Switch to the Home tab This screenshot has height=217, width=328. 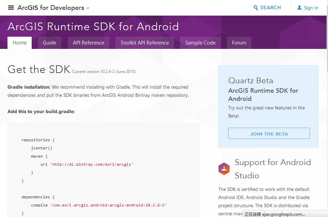pyautogui.click(x=20, y=43)
